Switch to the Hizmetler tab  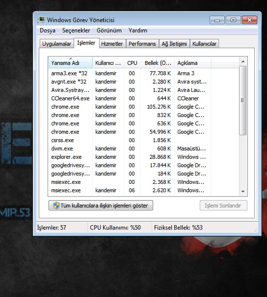[112, 44]
